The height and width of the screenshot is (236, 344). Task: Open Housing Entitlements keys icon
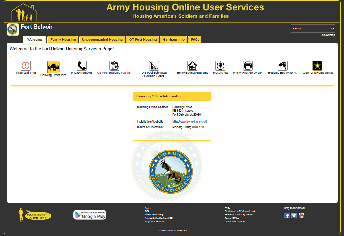[x=282, y=66]
